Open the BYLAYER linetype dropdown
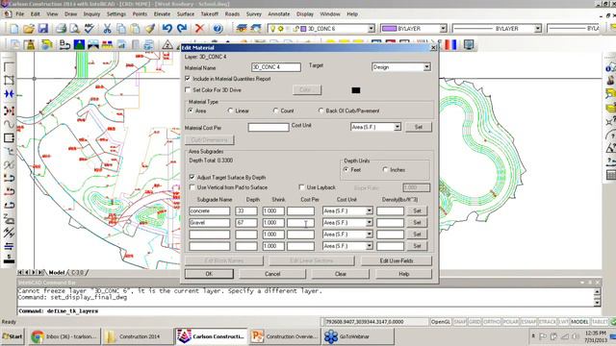616x346 pixels. [x=538, y=29]
